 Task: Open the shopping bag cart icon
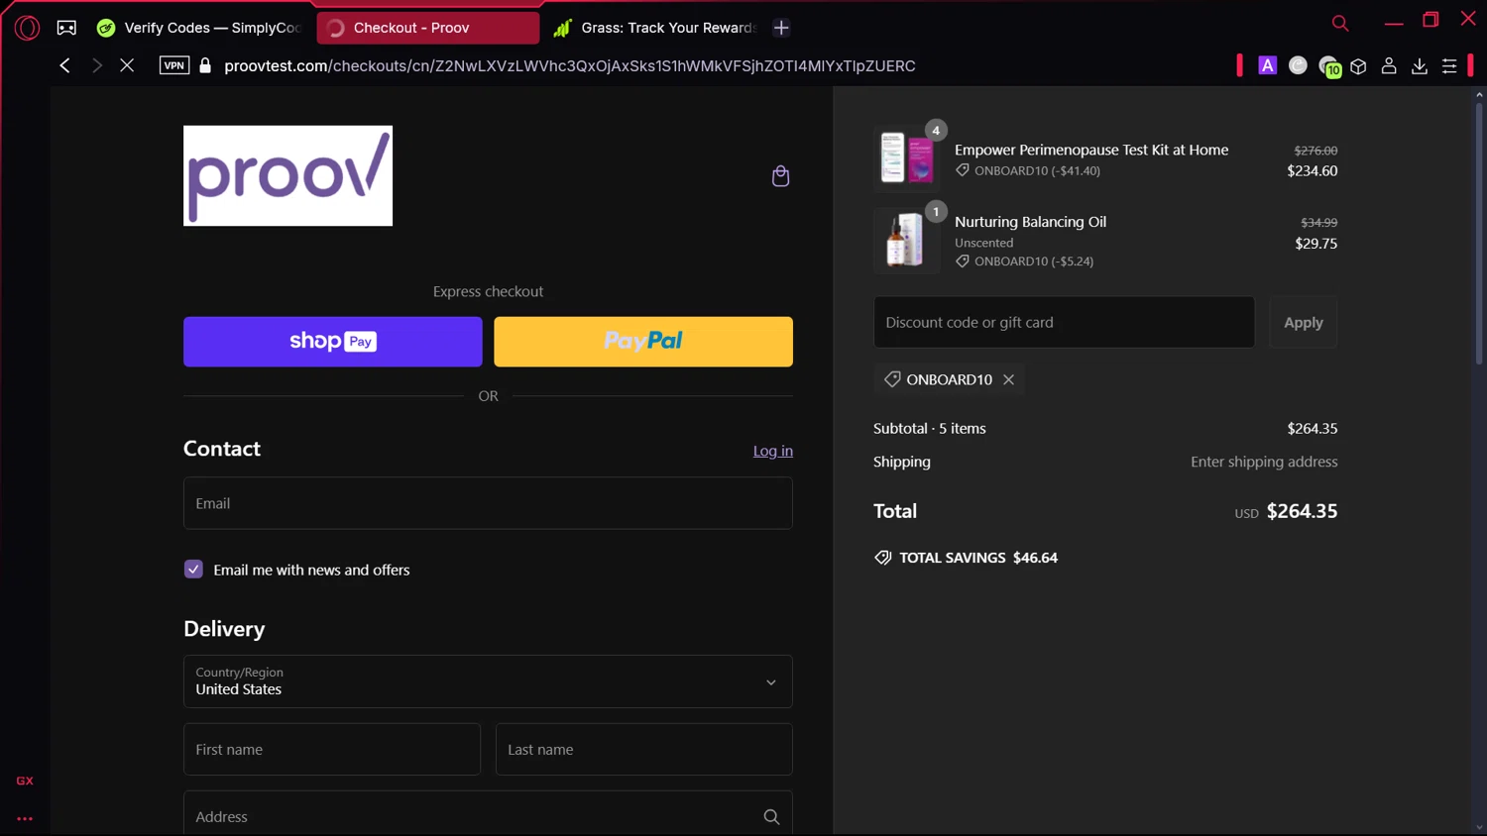[781, 176]
